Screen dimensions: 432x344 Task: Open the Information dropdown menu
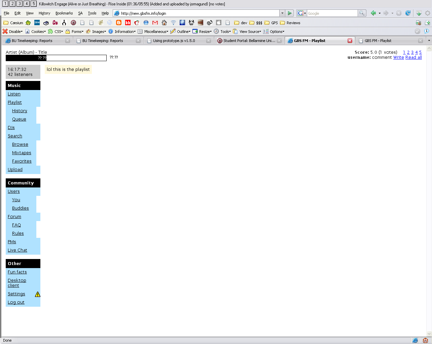(122, 31)
